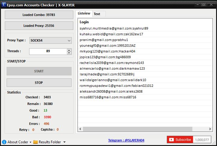The height and width of the screenshot is (146, 217).
Task: Click the STOP button
Action: click(39, 83)
